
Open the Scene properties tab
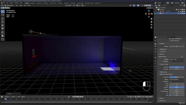tap(155, 52)
